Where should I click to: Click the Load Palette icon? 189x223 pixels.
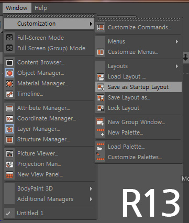click(101, 147)
